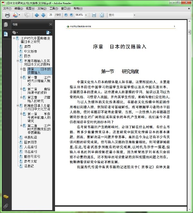
Task: Zoom out with the minus button
Action: (x=66, y=15)
